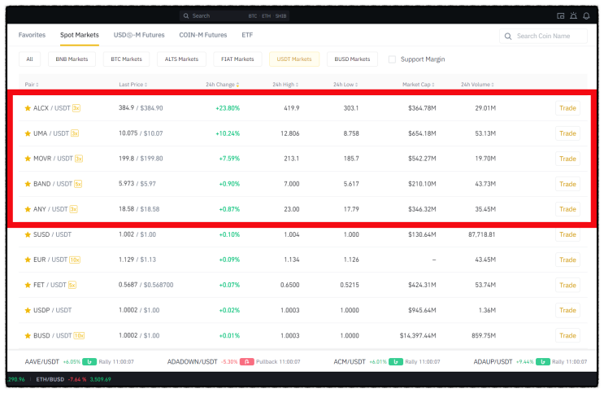Click the 10x margin badge on BUSD / USDT
604x393 pixels.
pyautogui.click(x=79, y=335)
